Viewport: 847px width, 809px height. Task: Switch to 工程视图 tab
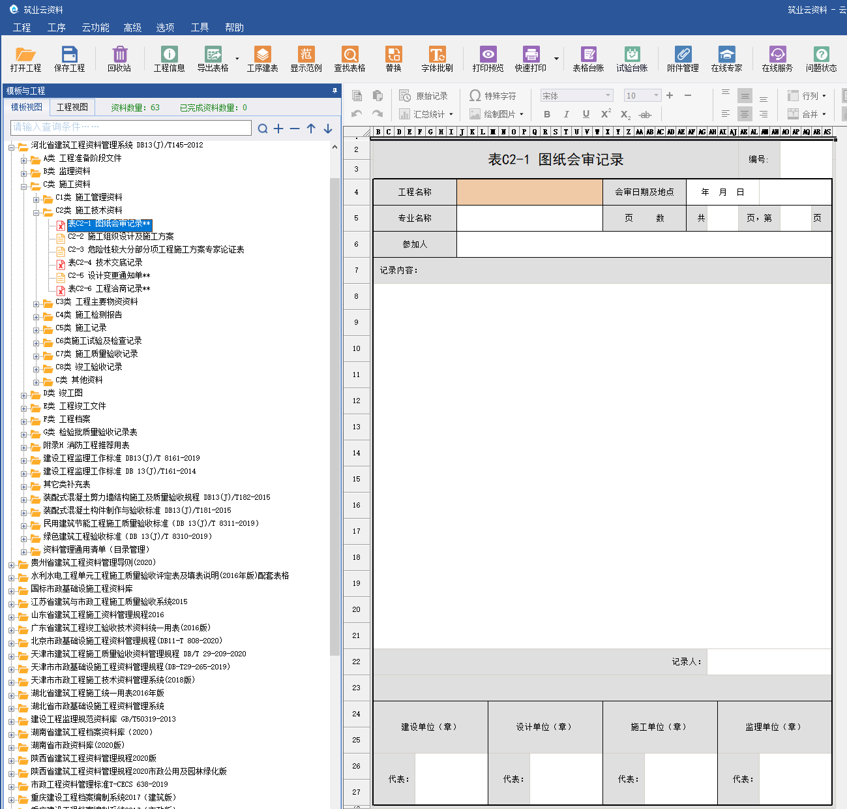click(72, 107)
